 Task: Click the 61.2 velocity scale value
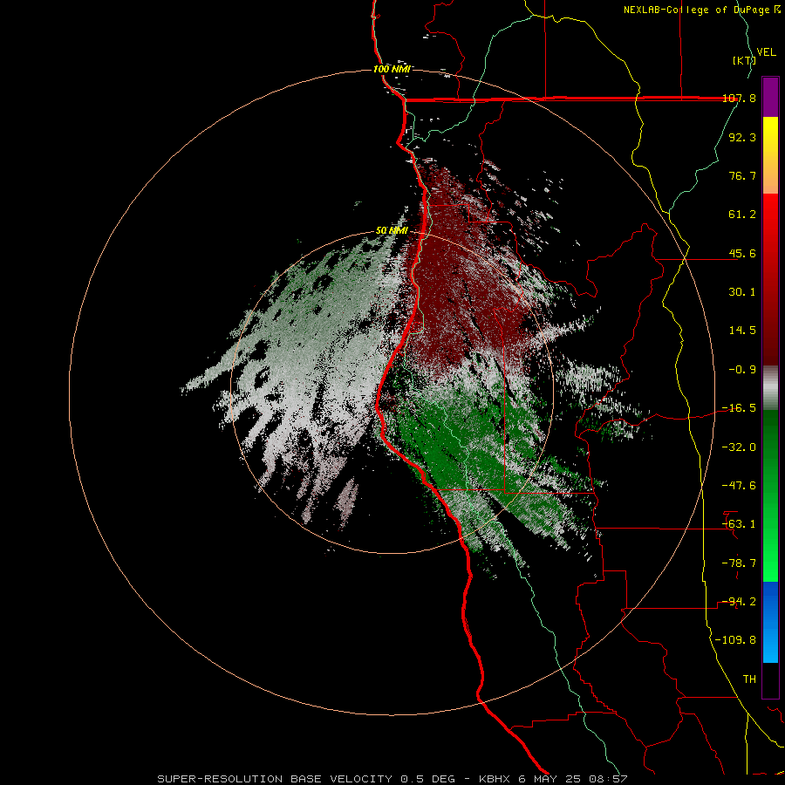(742, 215)
